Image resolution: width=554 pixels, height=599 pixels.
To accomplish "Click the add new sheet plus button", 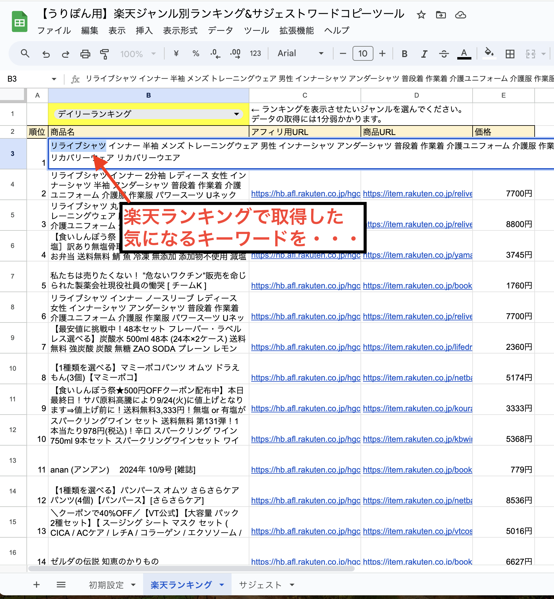I will click(x=37, y=585).
